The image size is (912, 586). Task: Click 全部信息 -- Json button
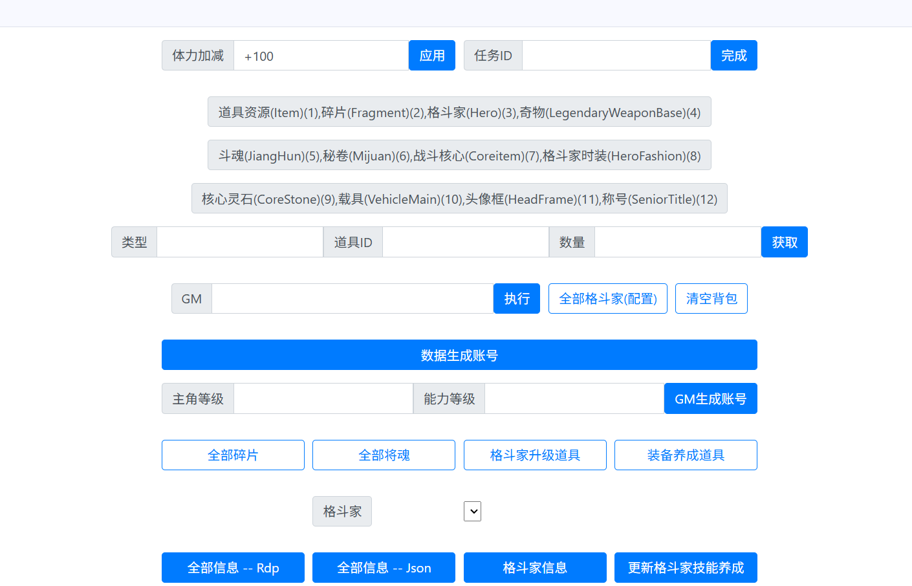pyautogui.click(x=384, y=567)
